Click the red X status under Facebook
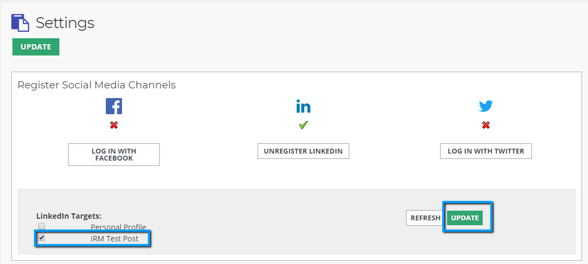The width and height of the screenshot is (588, 264). coord(114,125)
